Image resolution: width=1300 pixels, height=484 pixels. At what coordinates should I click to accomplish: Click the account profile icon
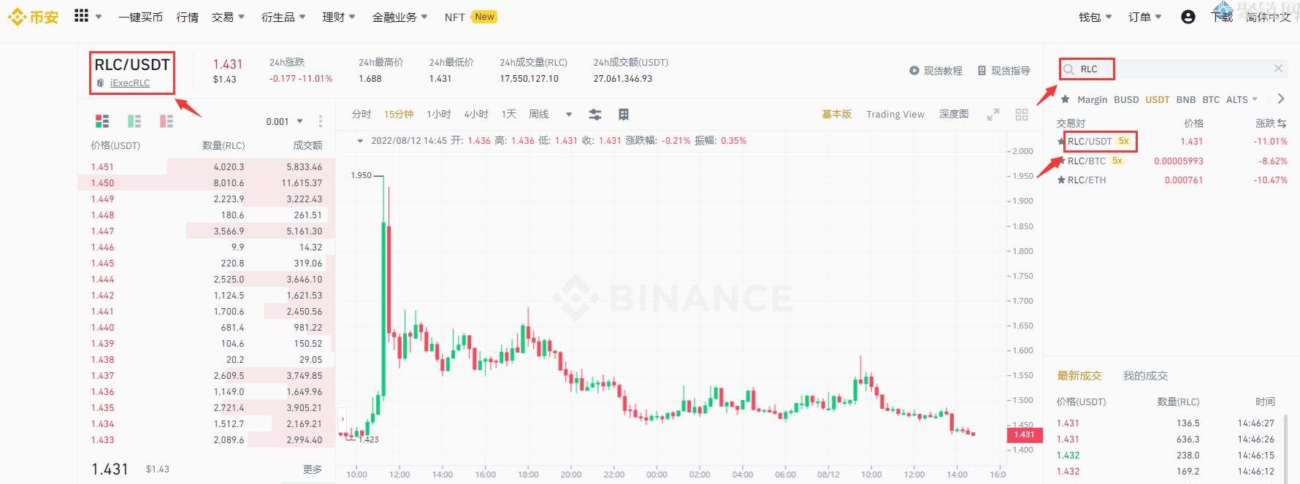tap(1188, 17)
